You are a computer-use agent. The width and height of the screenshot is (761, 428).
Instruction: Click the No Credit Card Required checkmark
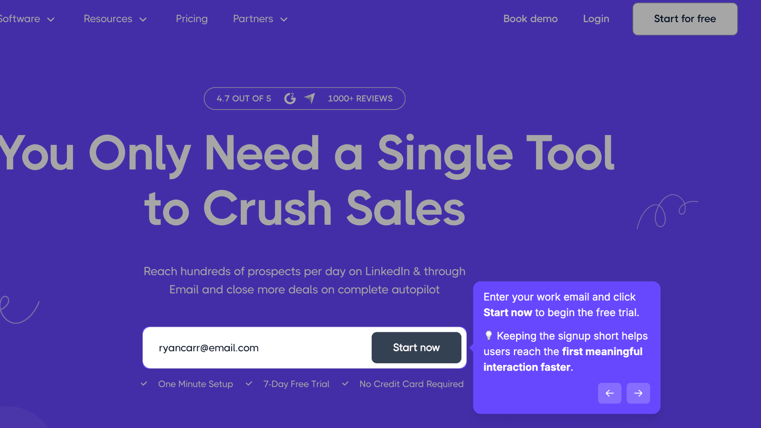coord(345,384)
